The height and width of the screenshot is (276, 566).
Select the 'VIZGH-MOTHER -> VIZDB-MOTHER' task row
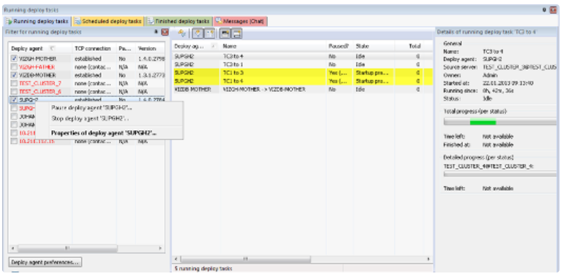302,89
